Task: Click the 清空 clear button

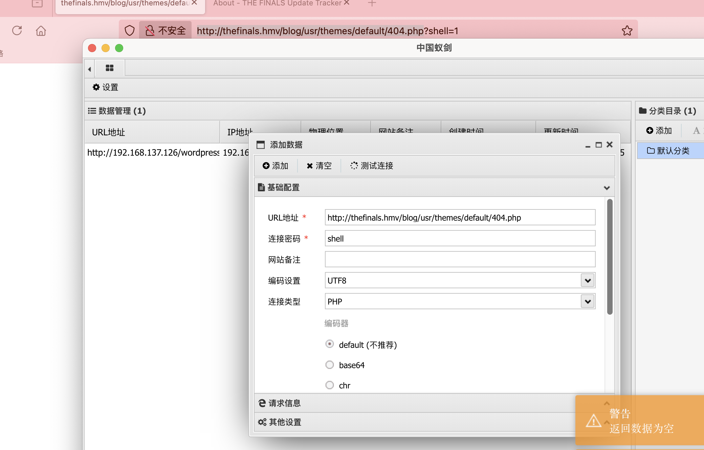Action: [x=319, y=165]
